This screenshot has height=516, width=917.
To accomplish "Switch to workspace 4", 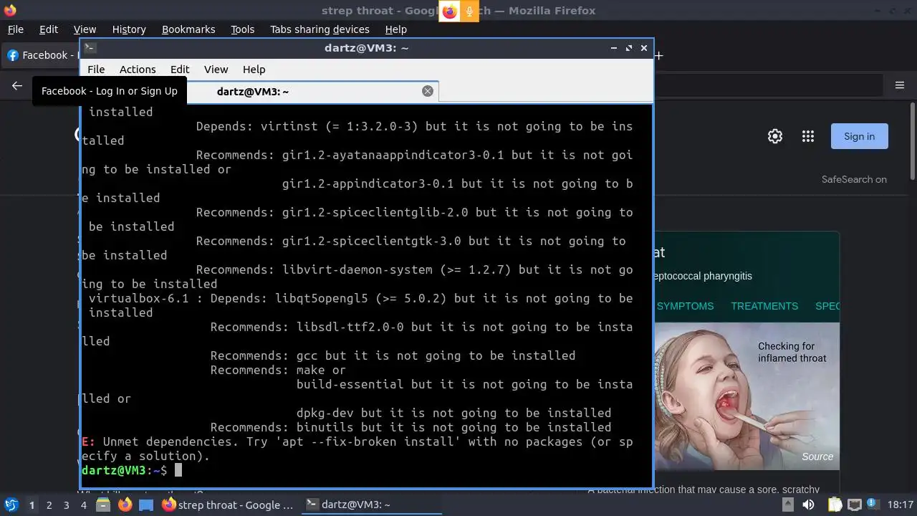I will pos(83,505).
